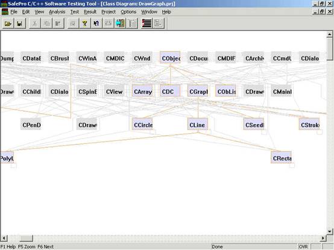Open the Test menu

click(x=75, y=12)
